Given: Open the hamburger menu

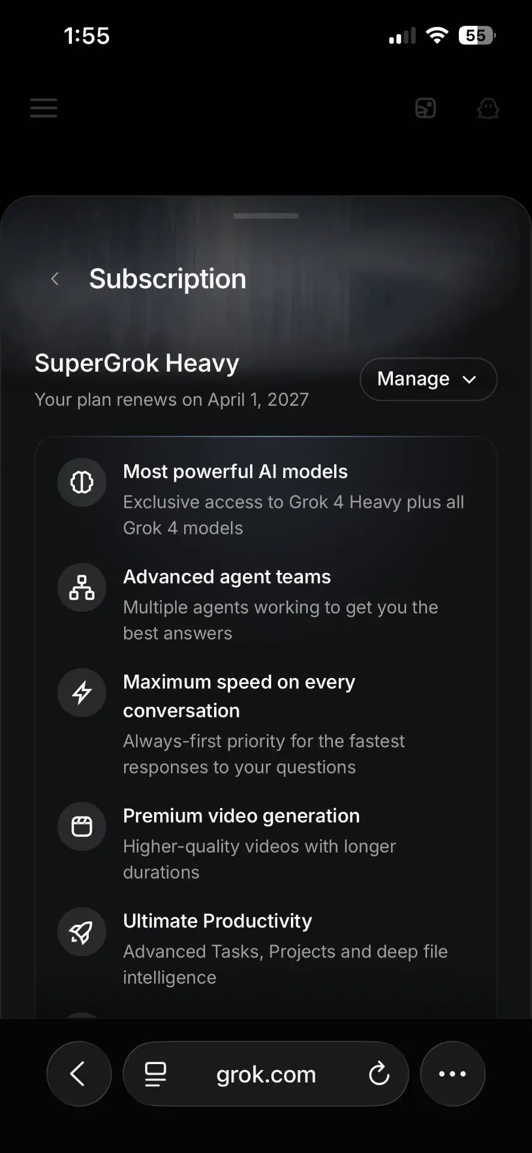Looking at the screenshot, I should [44, 108].
